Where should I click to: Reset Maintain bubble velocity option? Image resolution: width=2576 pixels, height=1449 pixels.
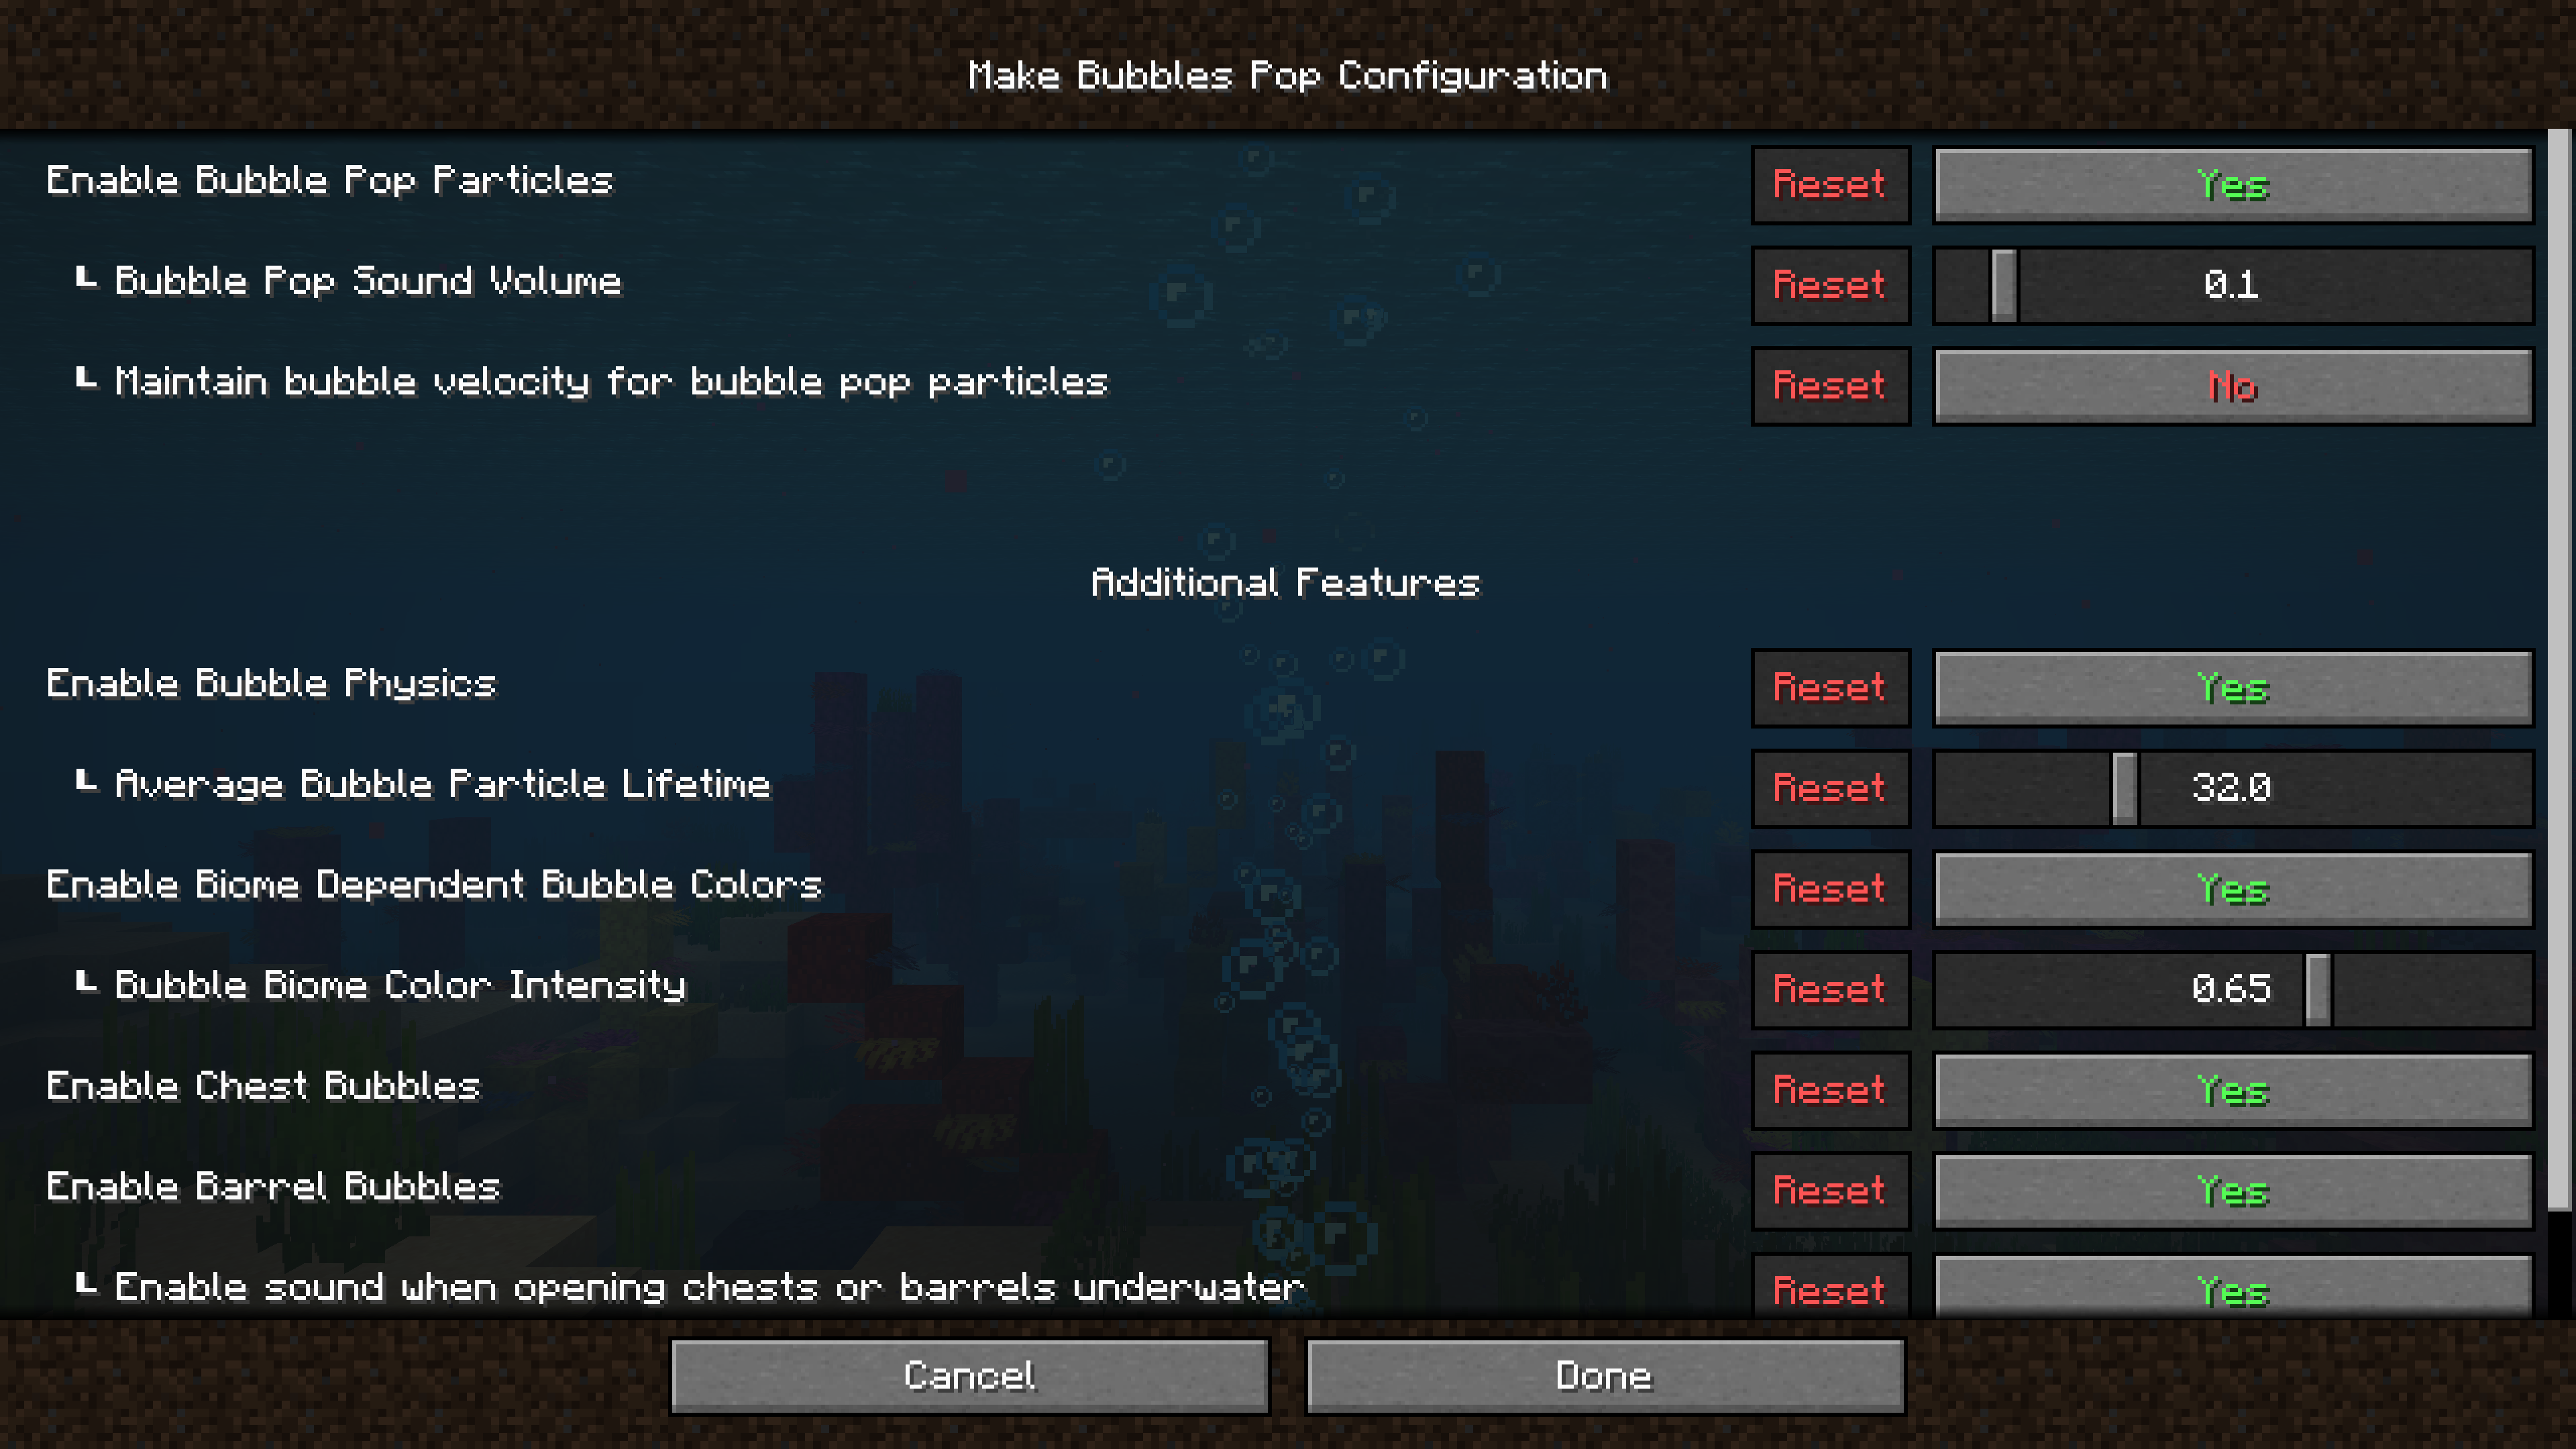[x=1829, y=386]
